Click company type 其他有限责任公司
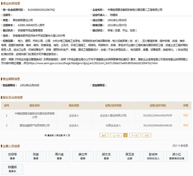 [x=23, y=20]
